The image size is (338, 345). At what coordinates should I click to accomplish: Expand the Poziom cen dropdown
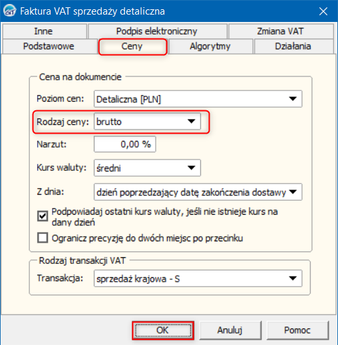pos(198,99)
